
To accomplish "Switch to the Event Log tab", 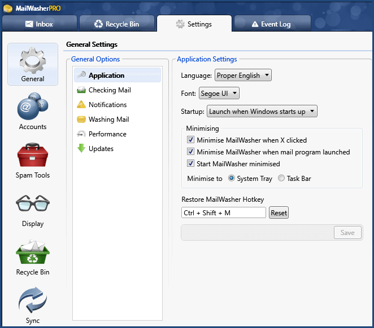I will [272, 24].
